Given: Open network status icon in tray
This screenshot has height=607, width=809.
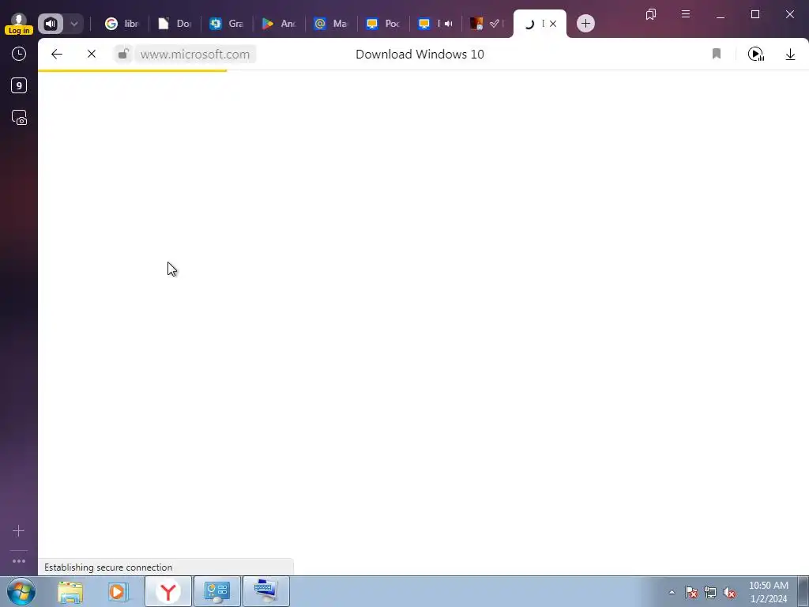Looking at the screenshot, I should (x=710, y=592).
